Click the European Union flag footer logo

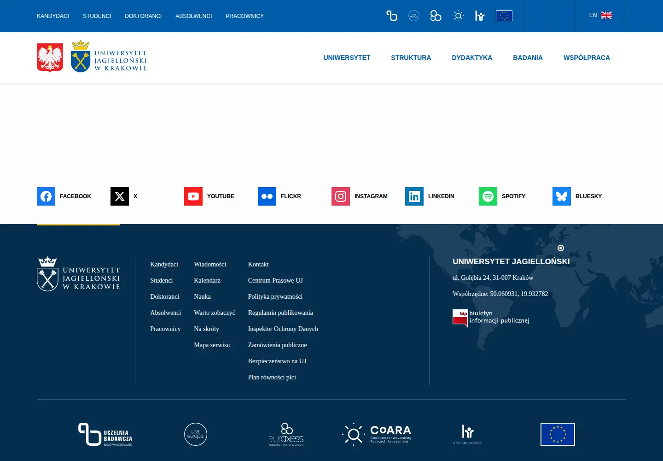[x=558, y=434]
